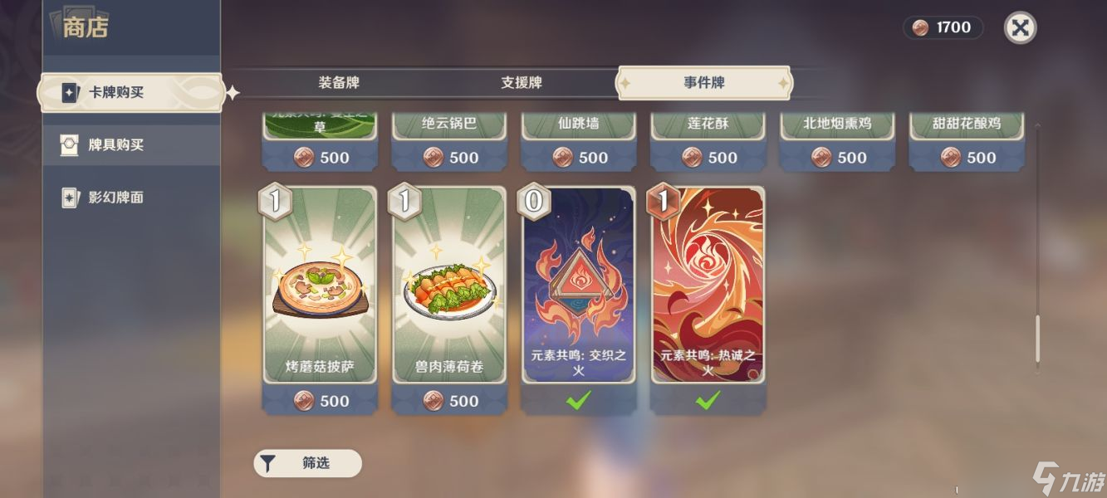The image size is (1107, 498).
Task: Click the card purchase icon beside 卡牌购买
Action: pyautogui.click(x=71, y=93)
